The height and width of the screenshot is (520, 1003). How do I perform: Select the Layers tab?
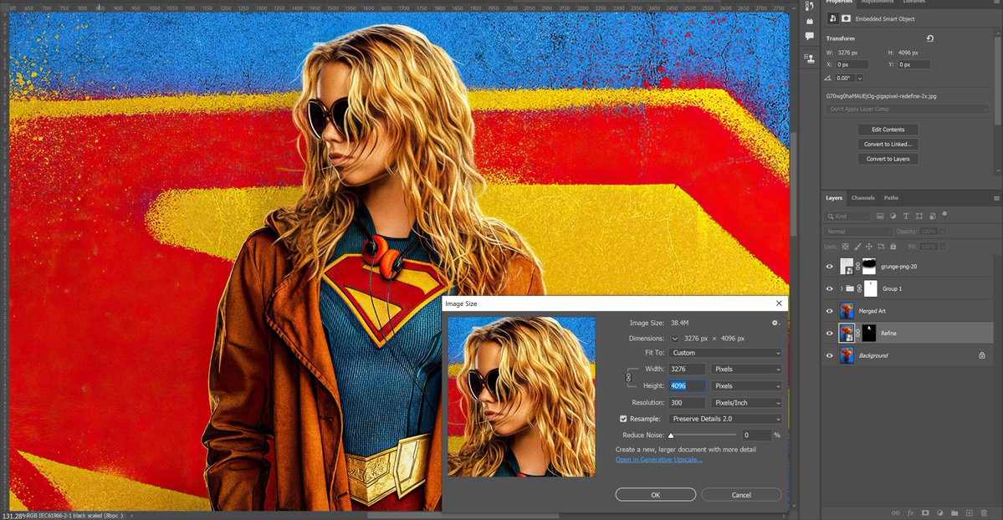[833, 198]
